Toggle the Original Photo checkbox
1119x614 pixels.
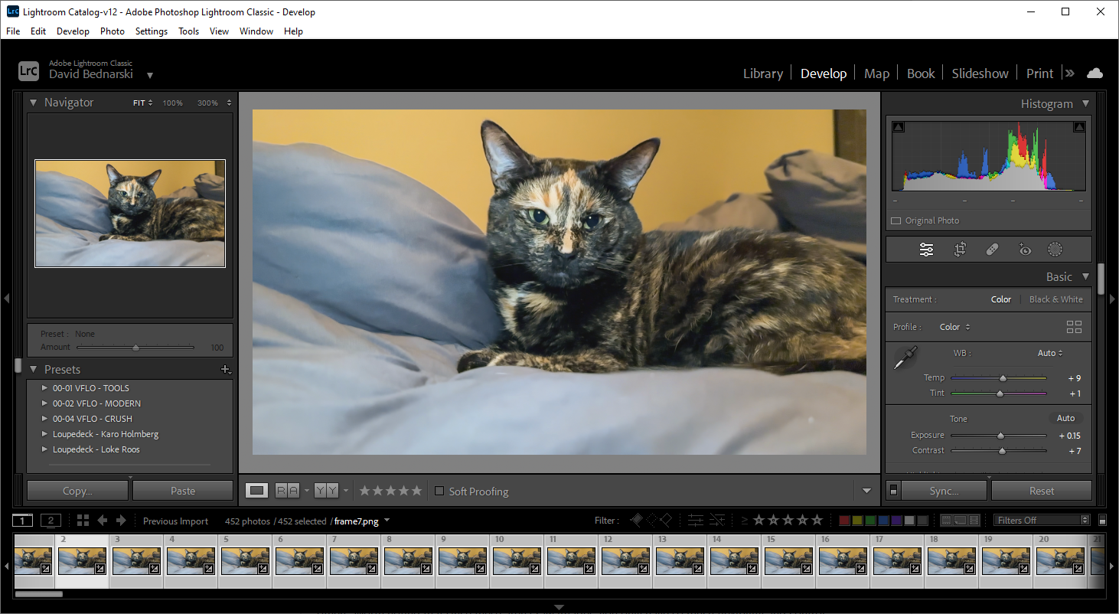pos(896,220)
